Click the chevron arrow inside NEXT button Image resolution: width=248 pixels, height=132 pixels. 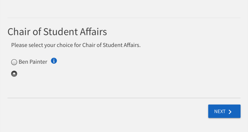tap(230, 111)
